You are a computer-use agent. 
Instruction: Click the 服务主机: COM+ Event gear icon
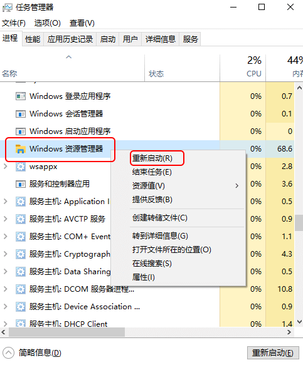coord(21,237)
